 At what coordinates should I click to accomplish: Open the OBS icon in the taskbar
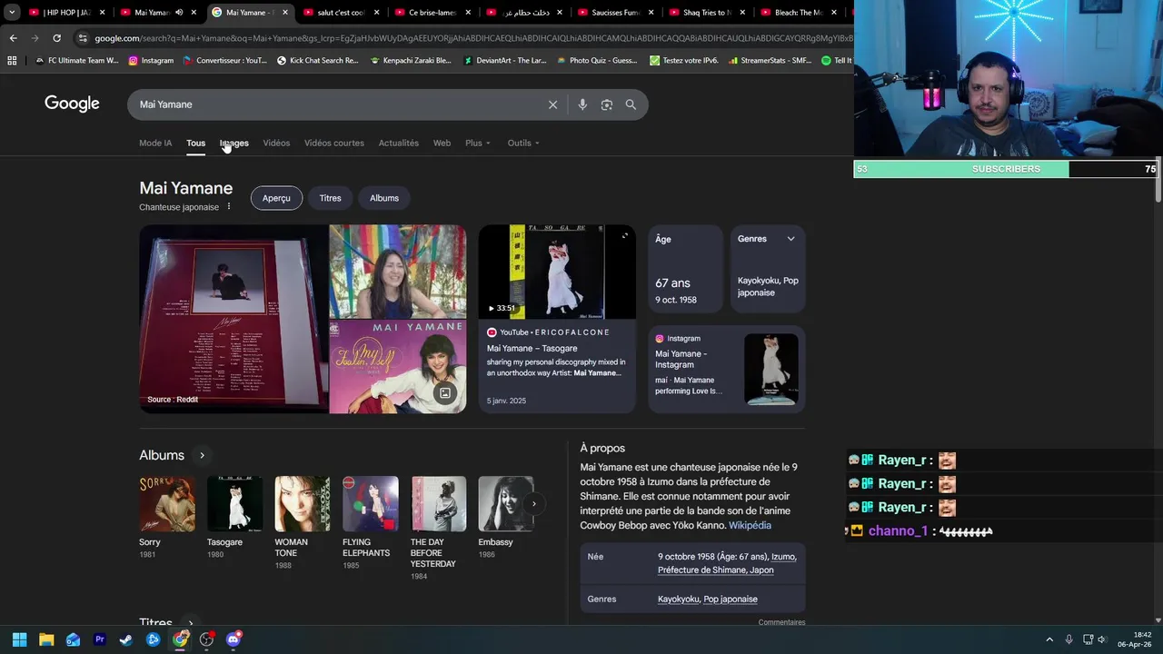(x=206, y=639)
